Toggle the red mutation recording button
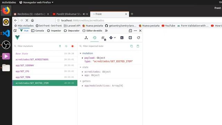 72,46
